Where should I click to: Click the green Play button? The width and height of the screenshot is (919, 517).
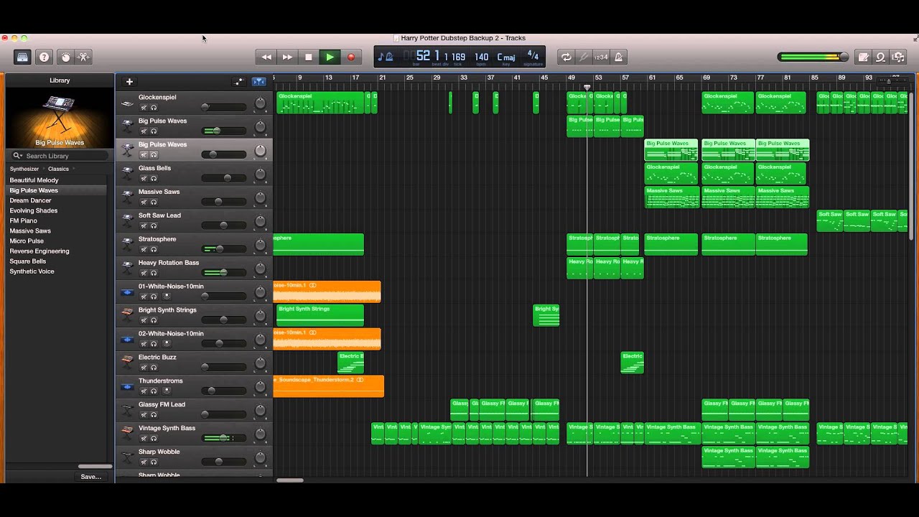point(330,57)
